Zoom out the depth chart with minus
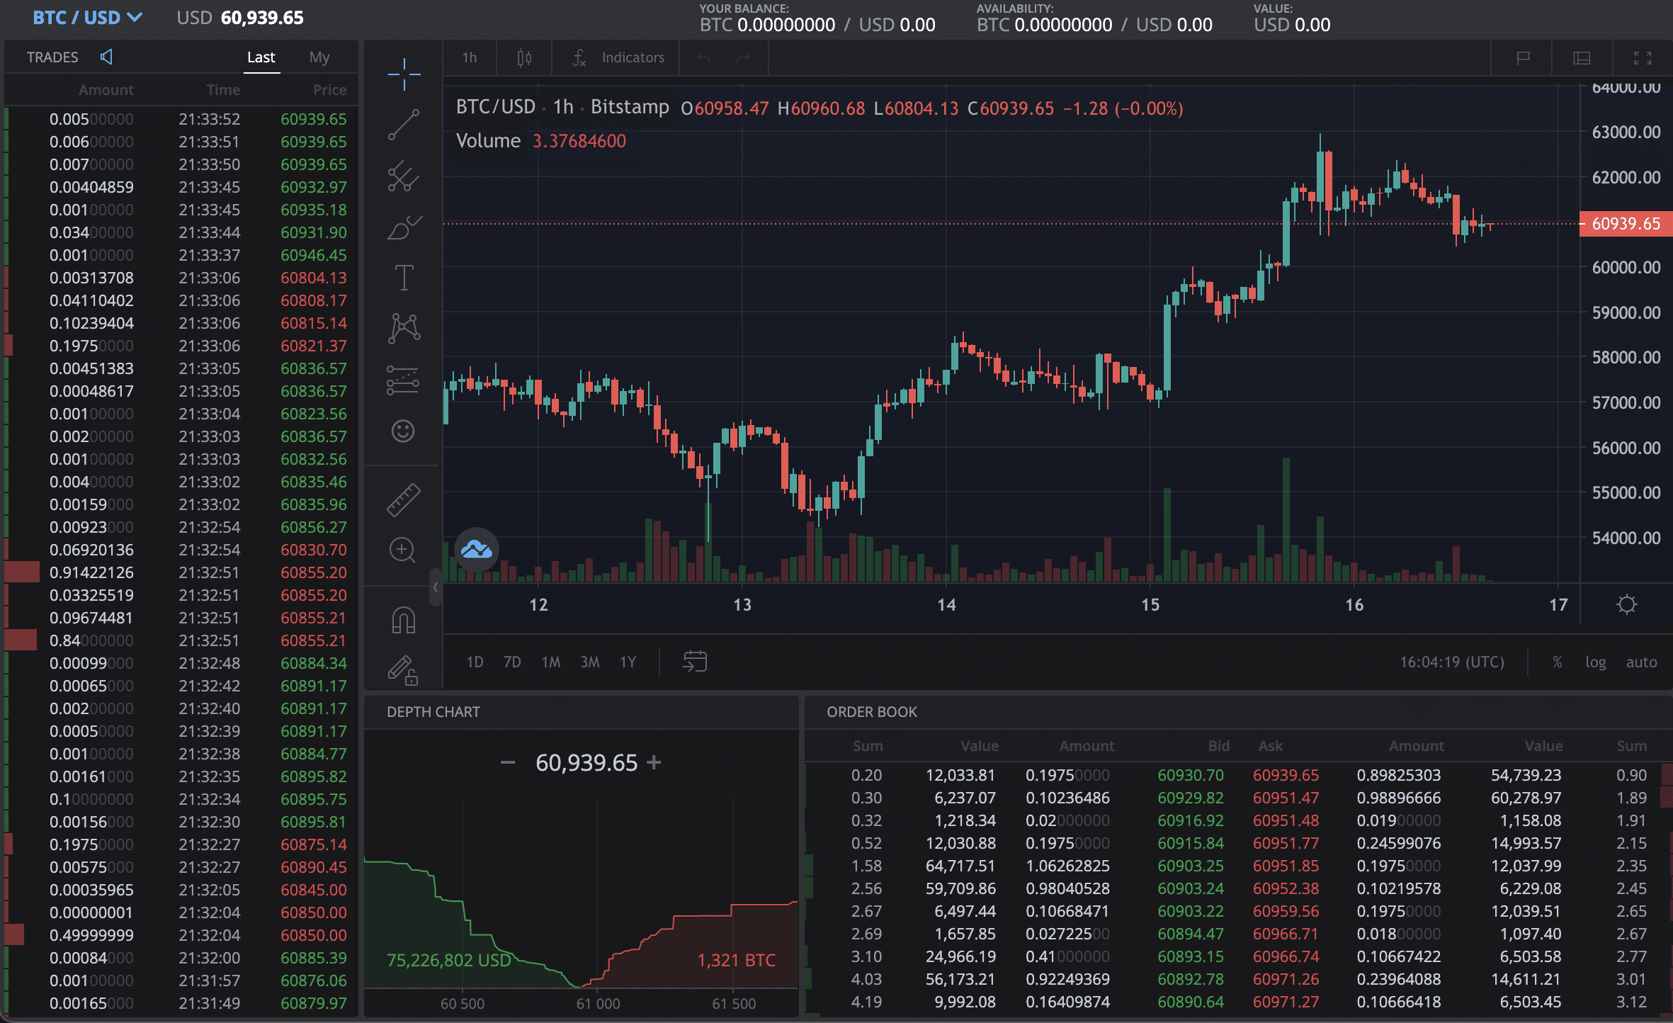This screenshot has width=1673, height=1023. tap(508, 762)
